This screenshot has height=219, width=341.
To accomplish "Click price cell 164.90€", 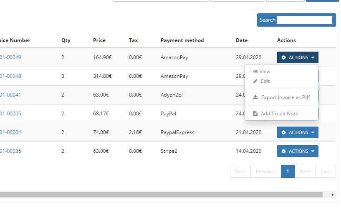I will coord(102,57).
